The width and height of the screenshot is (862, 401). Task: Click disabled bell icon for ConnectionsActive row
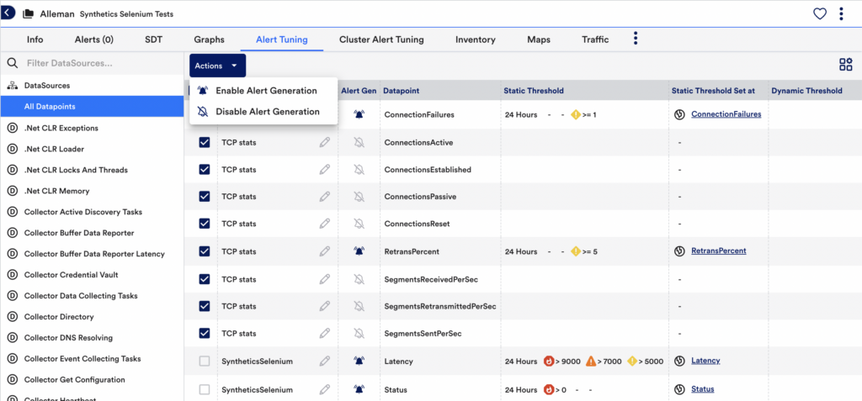tap(359, 143)
